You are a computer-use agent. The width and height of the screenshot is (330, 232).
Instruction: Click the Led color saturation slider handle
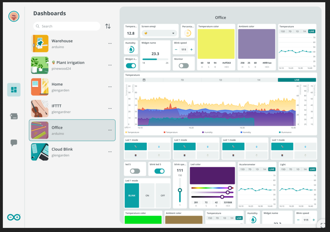coord(228,192)
